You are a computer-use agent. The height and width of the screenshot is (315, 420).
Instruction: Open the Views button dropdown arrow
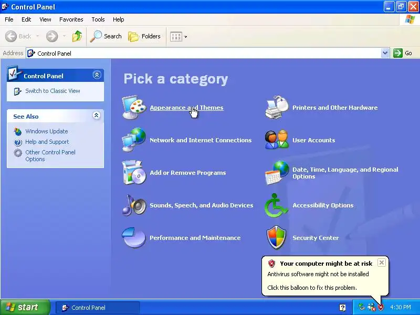point(186,37)
